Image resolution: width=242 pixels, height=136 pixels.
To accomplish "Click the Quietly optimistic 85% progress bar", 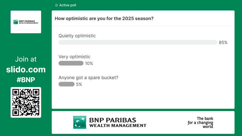I will pos(138,42).
